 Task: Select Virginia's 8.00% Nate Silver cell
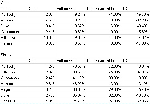[104, 43]
